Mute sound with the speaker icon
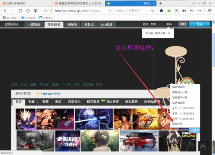 (184, 11)
